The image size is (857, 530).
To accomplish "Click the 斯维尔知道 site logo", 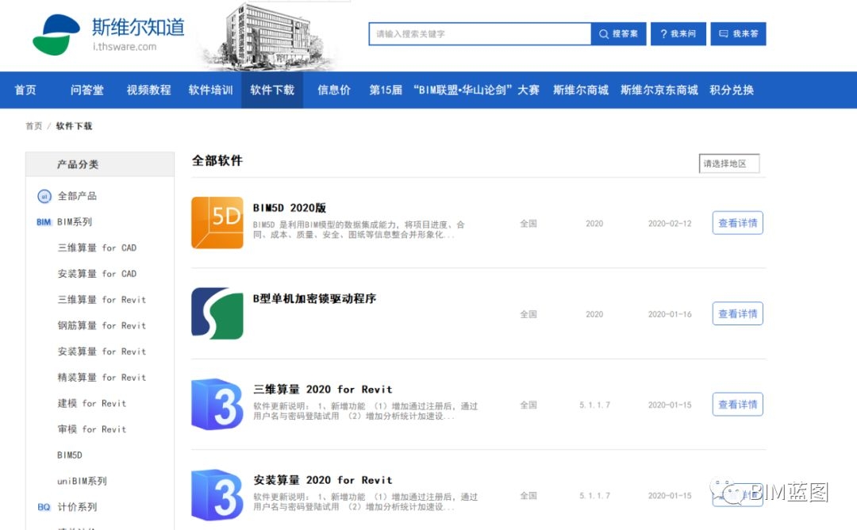I will [x=109, y=34].
